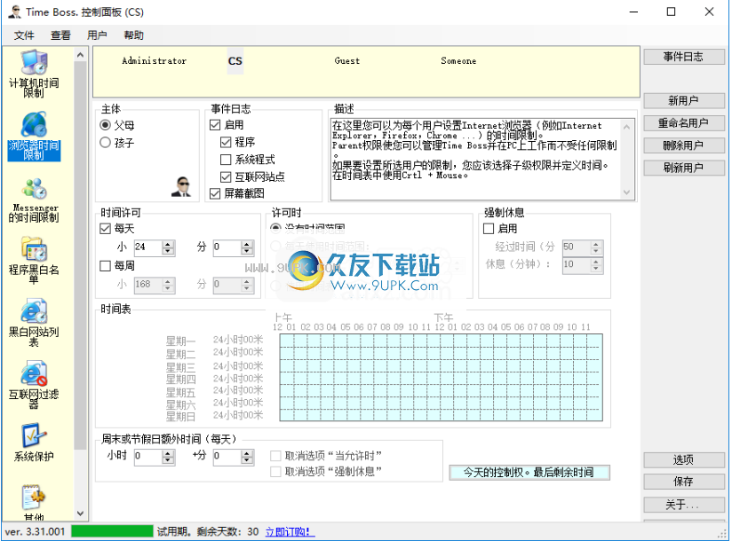Image resolution: width=732 pixels, height=541 pixels.
Task: Click the weekly minutes spinner arrows
Action: pos(248,285)
